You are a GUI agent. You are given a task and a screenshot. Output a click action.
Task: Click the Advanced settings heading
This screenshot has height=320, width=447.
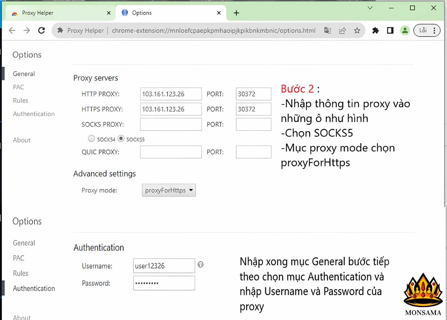105,174
